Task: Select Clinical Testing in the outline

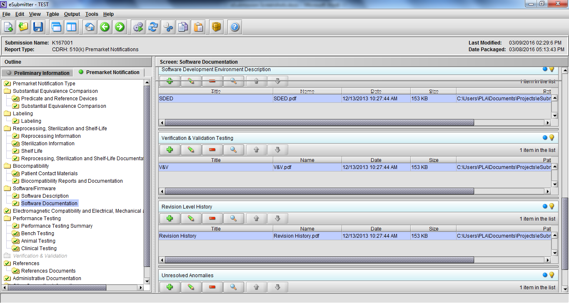Action: click(x=39, y=248)
